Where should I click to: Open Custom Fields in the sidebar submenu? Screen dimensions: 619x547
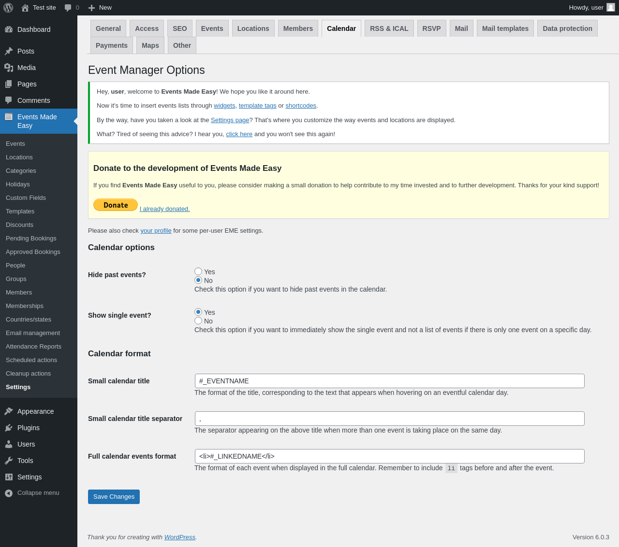click(x=26, y=198)
